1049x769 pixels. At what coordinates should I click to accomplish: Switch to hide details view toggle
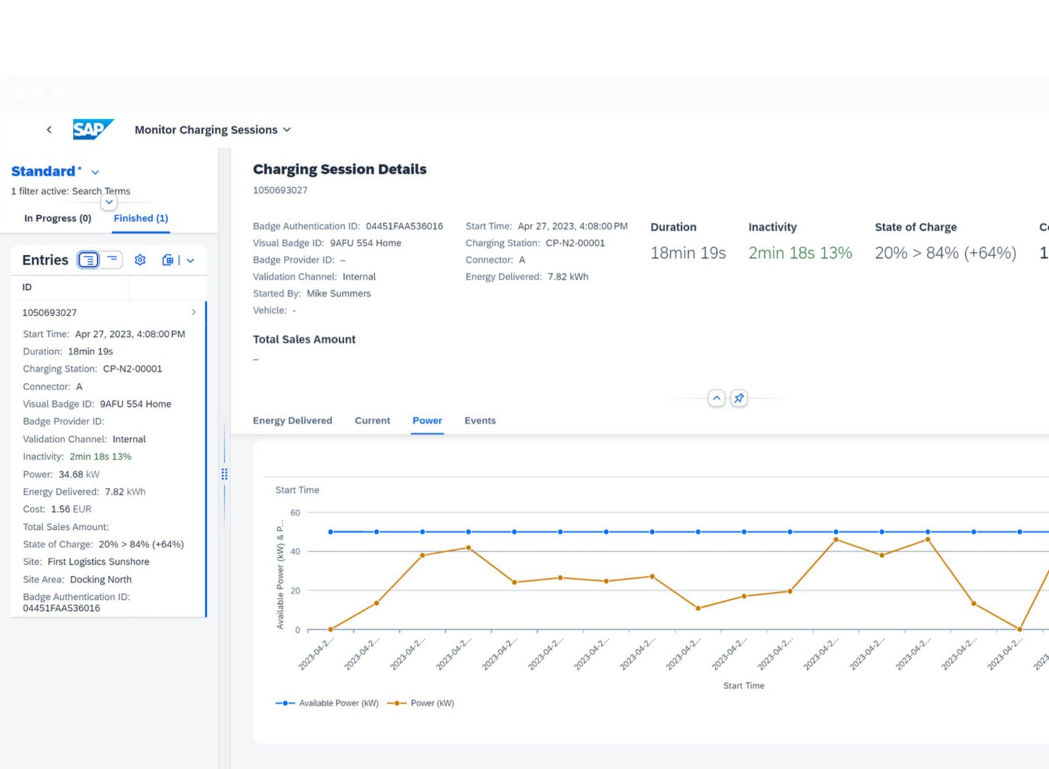coord(112,260)
